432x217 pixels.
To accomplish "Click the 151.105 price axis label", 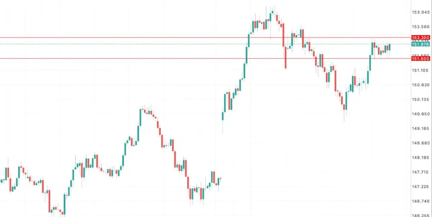I will tap(420, 70).
